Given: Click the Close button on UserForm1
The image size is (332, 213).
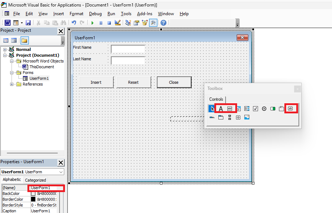Looking at the screenshot, I should click(174, 82).
